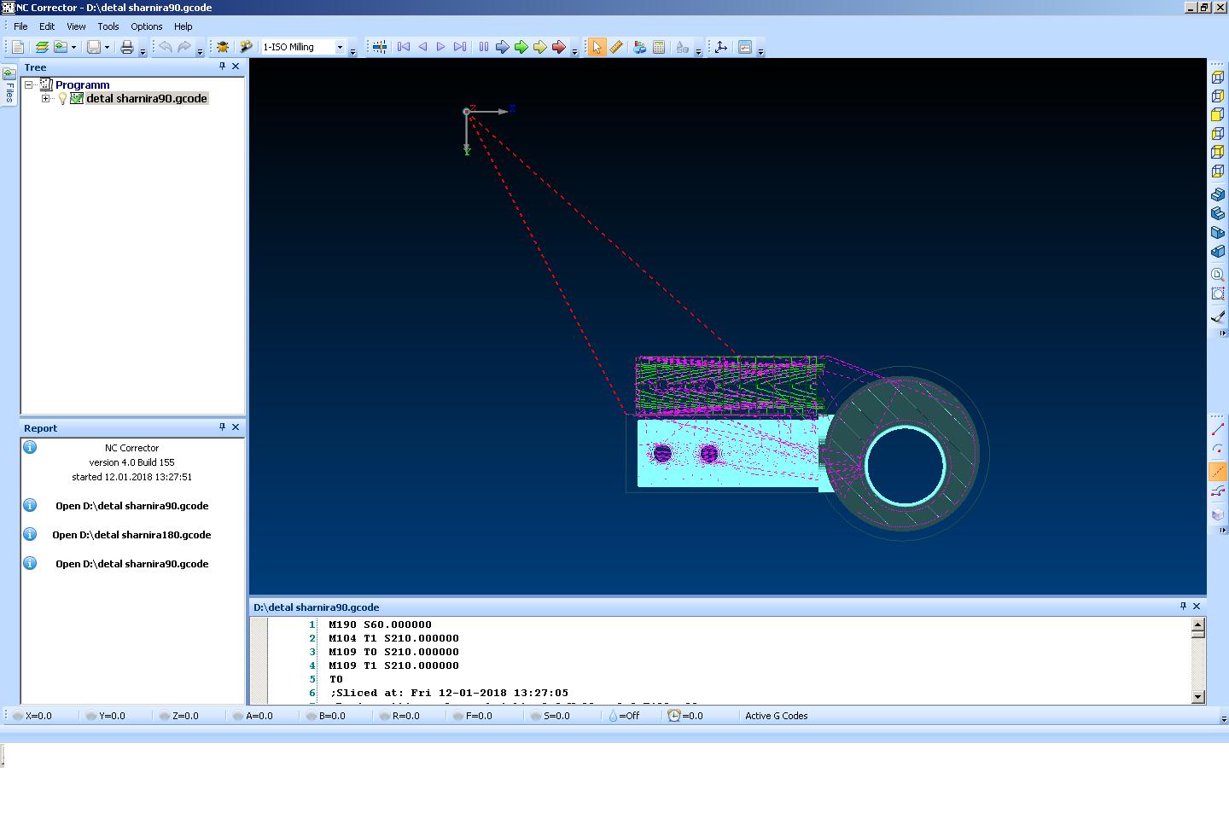1229x819 pixels.
Task: Open the 1-ISO Milling dropdown
Action: tap(340, 48)
